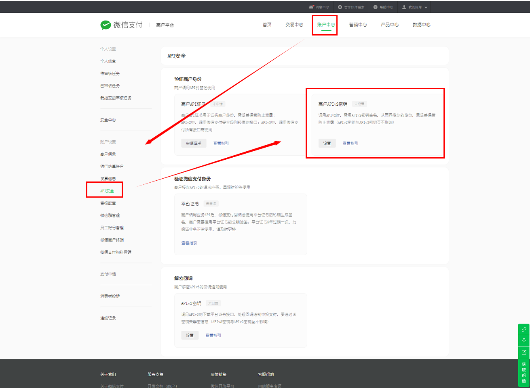Screen dimensions: 530x388
Task: Open 微信群管理 in the sidebar
Action: coord(110,215)
